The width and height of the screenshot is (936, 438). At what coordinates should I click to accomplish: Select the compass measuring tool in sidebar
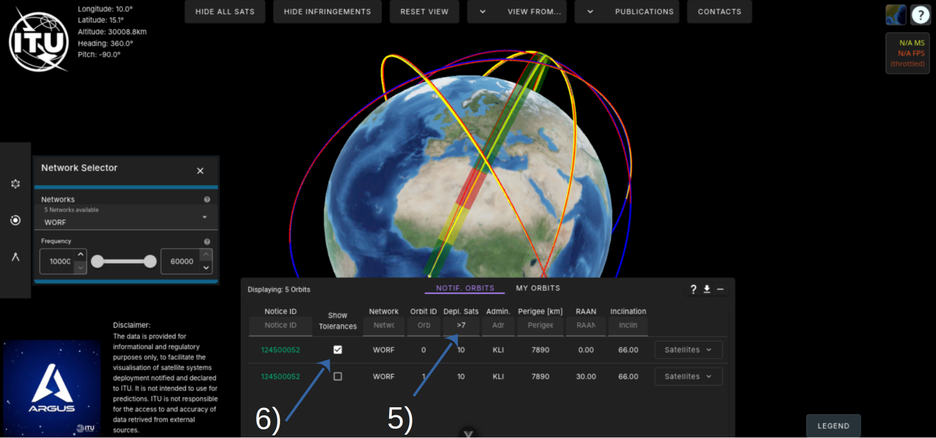[15, 257]
